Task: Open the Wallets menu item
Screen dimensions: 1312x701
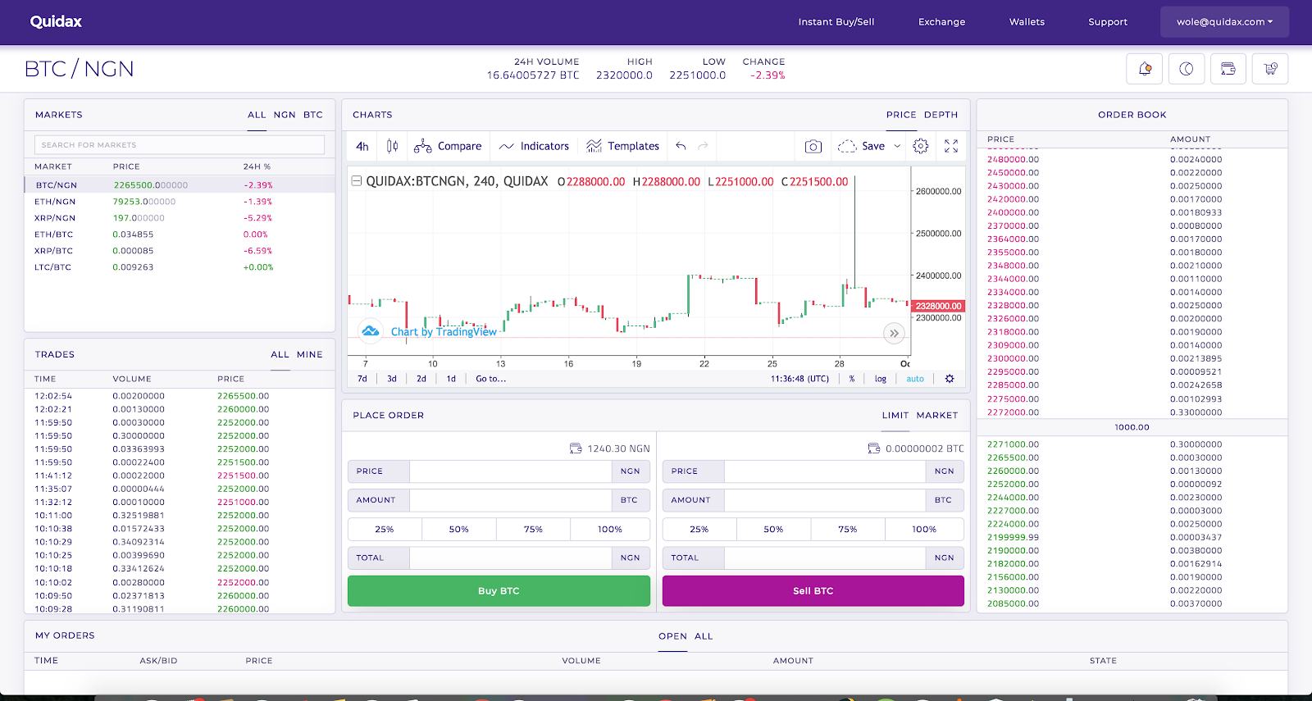Action: [1027, 22]
